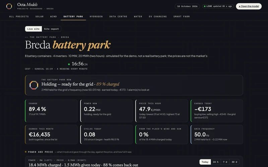Open the Cycles today card
The image size is (268, 167).
pyautogui.click(x=107, y=135)
